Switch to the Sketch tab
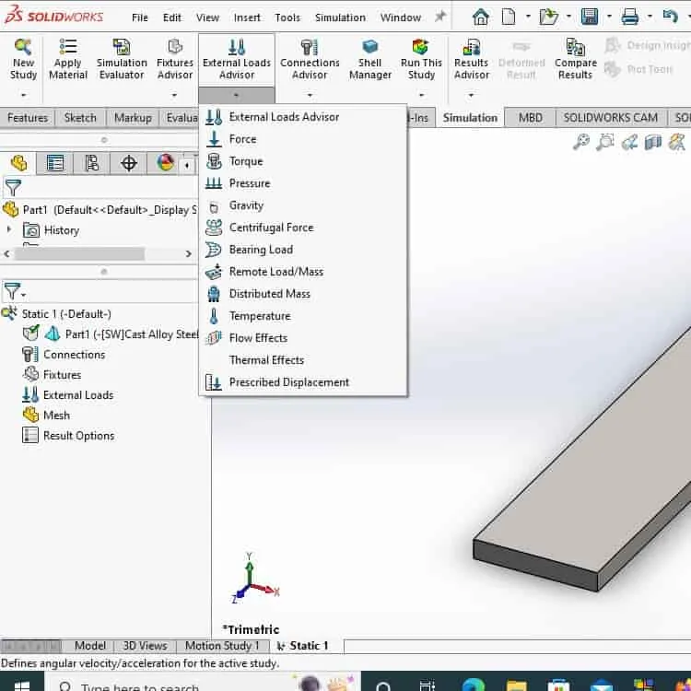Viewport: 691px width, 691px height. click(x=80, y=118)
